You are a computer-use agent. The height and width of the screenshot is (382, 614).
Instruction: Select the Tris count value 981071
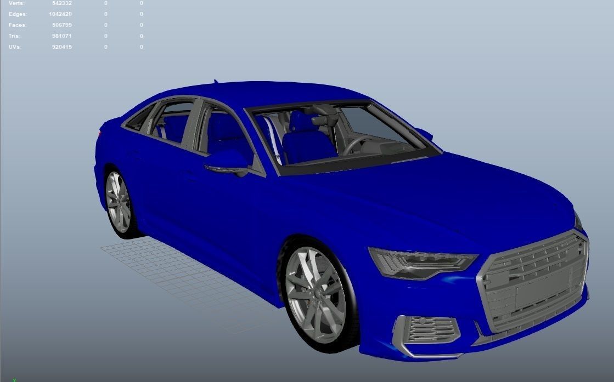pos(62,36)
